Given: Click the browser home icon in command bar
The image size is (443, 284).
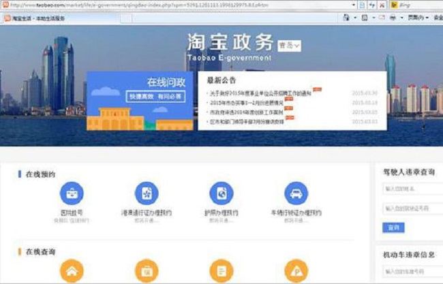Looking at the screenshot, I should click(346, 18).
